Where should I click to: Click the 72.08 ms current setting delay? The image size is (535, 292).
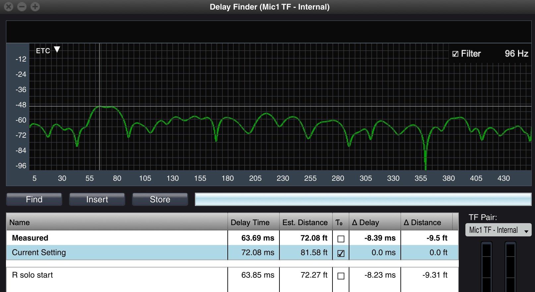point(258,253)
